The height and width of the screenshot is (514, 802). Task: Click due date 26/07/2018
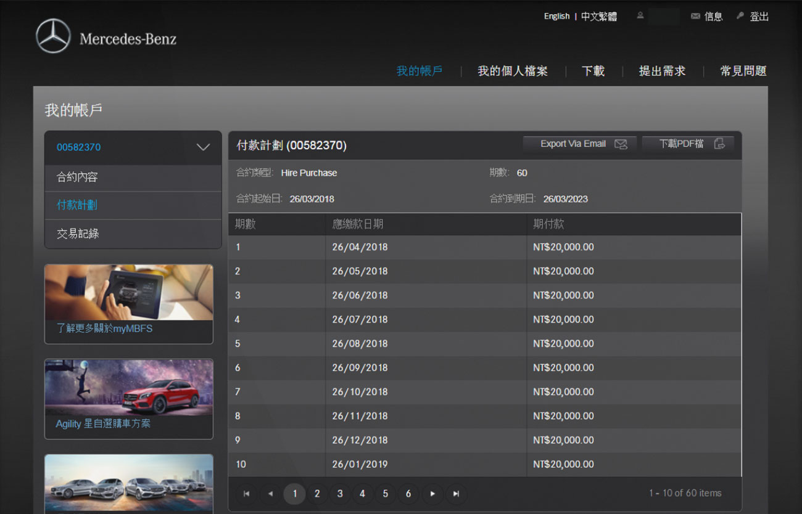[x=360, y=319]
